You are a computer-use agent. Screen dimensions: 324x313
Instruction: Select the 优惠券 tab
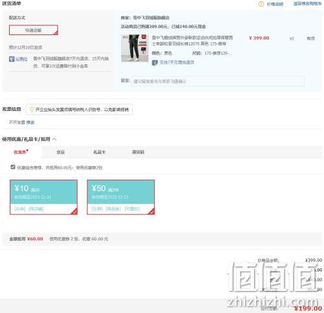click(x=20, y=152)
